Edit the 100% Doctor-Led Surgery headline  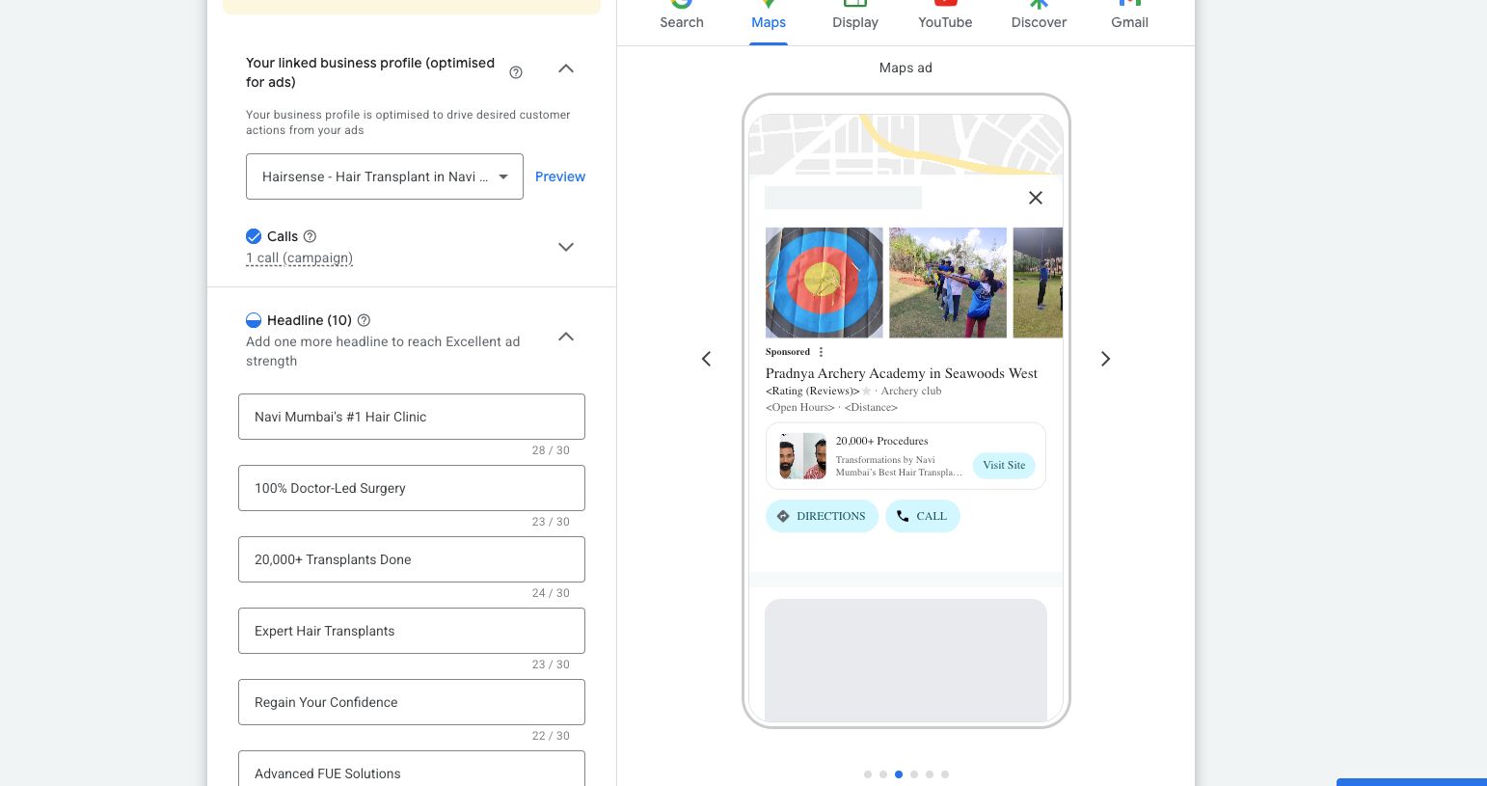[412, 488]
